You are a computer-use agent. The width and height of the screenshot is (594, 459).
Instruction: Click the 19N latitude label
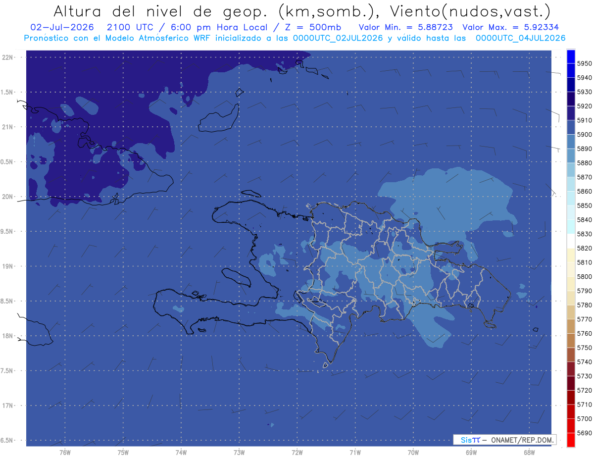[8, 266]
